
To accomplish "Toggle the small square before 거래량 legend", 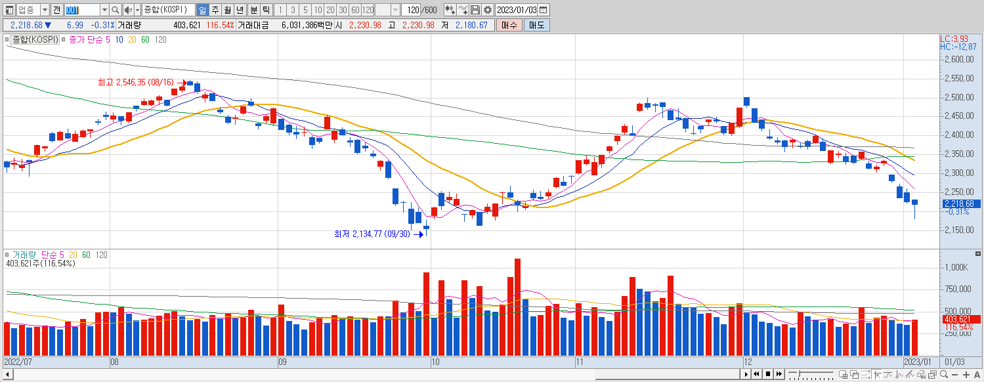I will [8, 254].
